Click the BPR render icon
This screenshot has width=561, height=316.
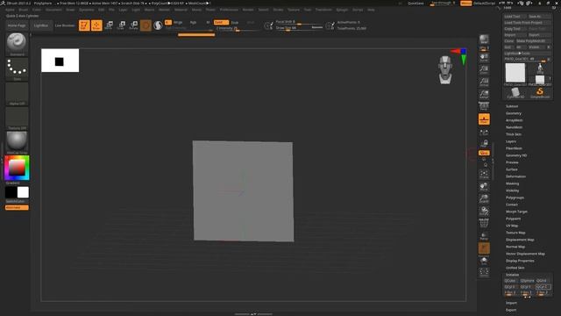pyautogui.click(x=484, y=39)
